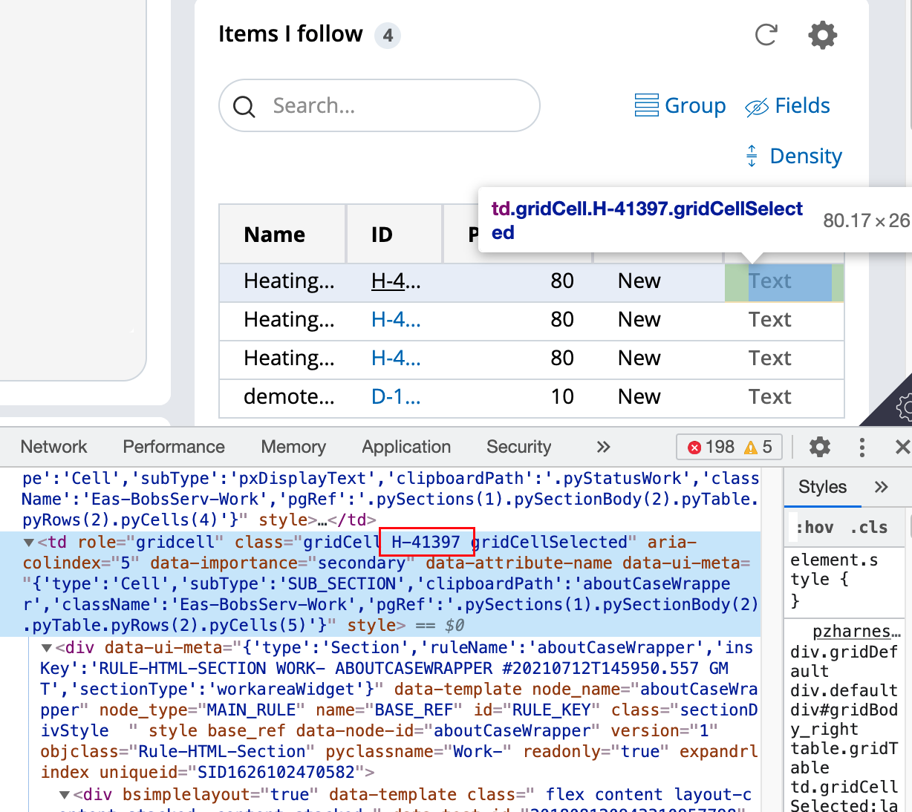
Task: Toggle the 5 warnings filter
Action: coord(760,447)
